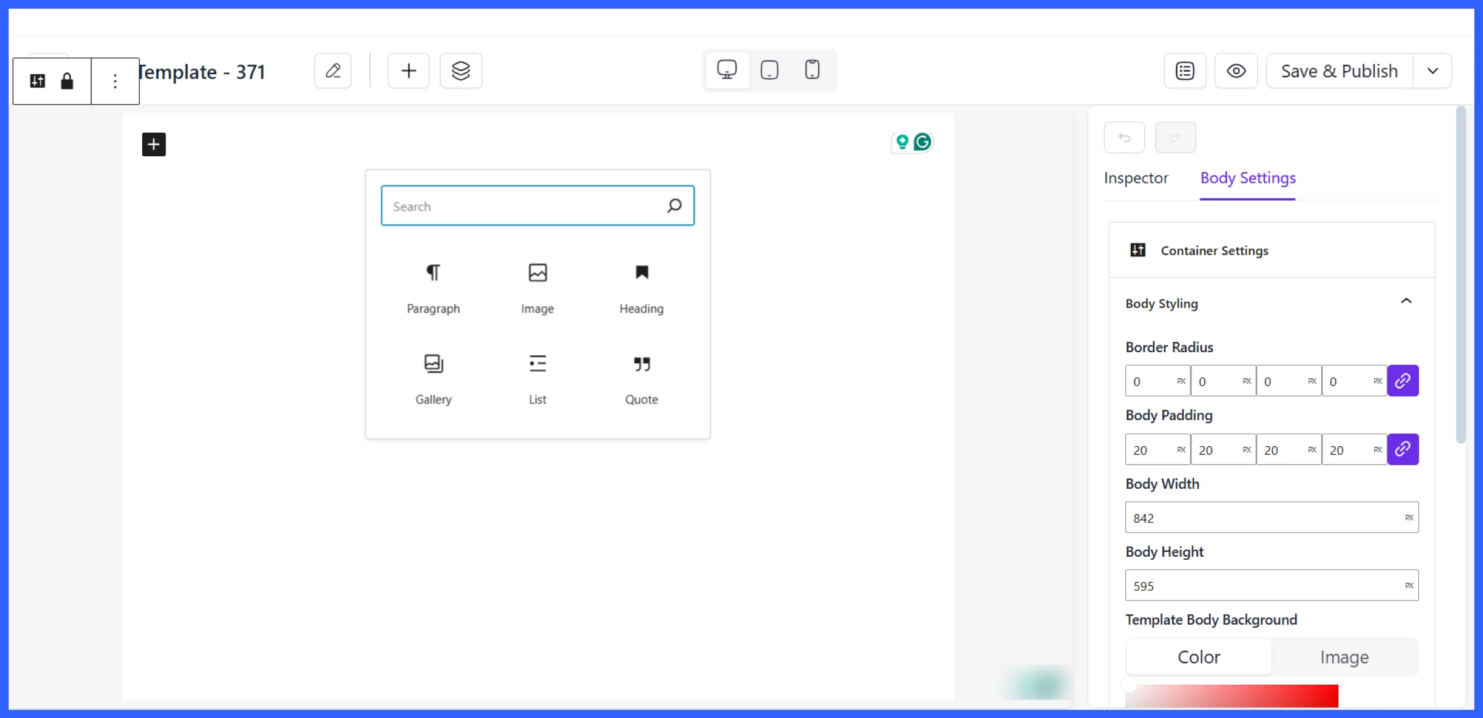
Task: Switch to tablet preview device
Action: (769, 70)
